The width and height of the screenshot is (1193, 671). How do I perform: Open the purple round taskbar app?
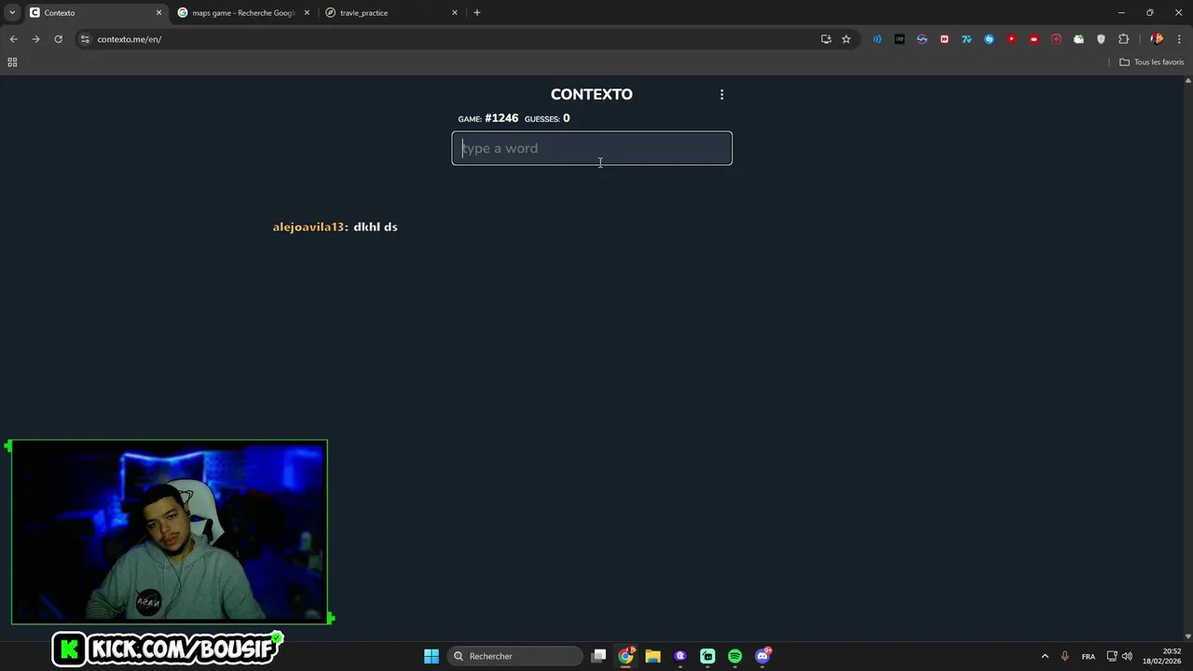click(680, 656)
